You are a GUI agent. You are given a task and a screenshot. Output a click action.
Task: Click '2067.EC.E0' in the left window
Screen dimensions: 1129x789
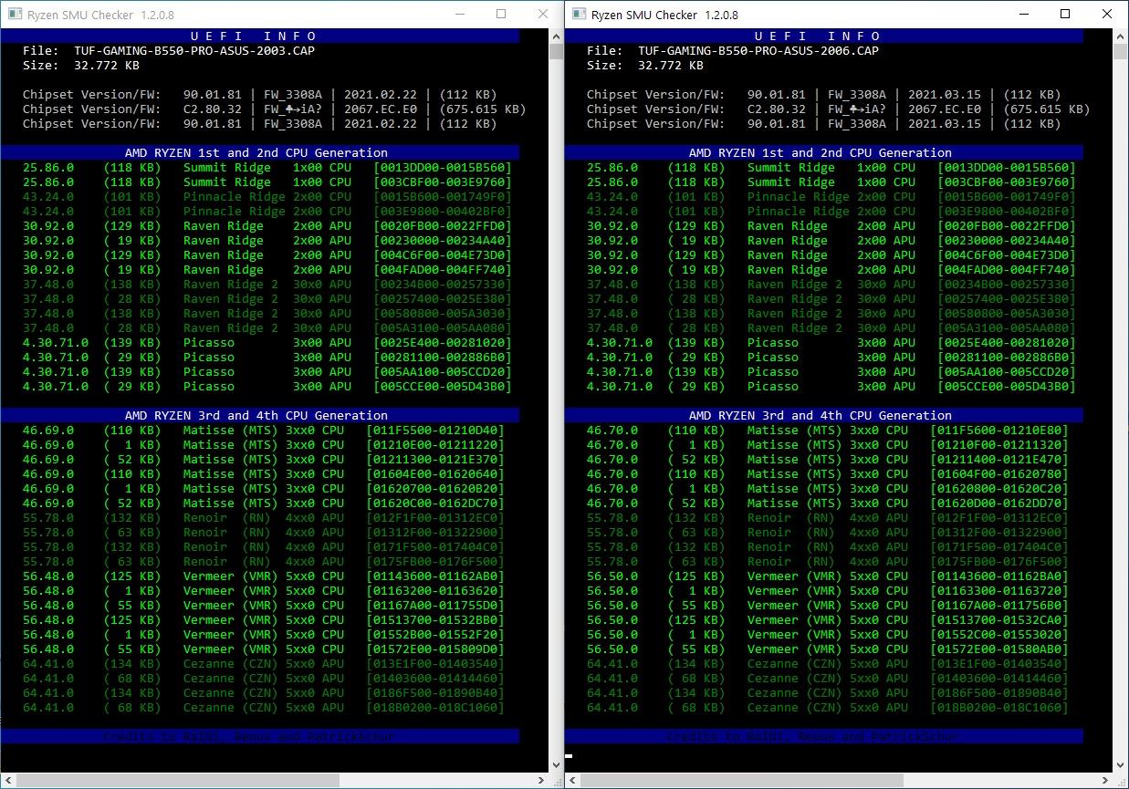click(381, 109)
